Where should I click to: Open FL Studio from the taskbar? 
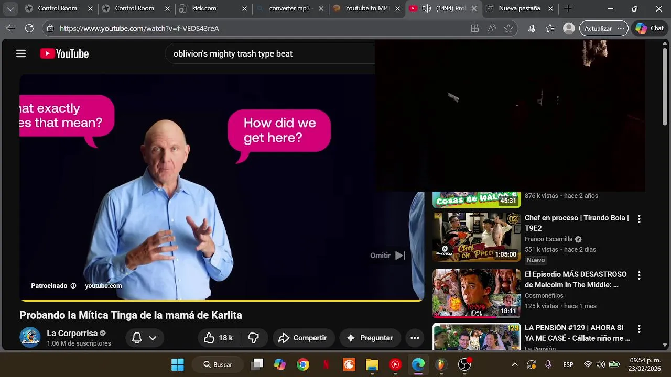pos(441,364)
